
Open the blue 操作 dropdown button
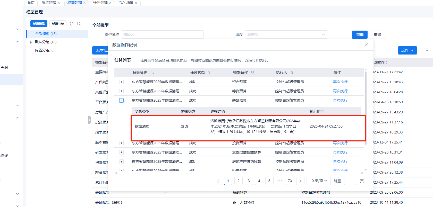point(407,50)
